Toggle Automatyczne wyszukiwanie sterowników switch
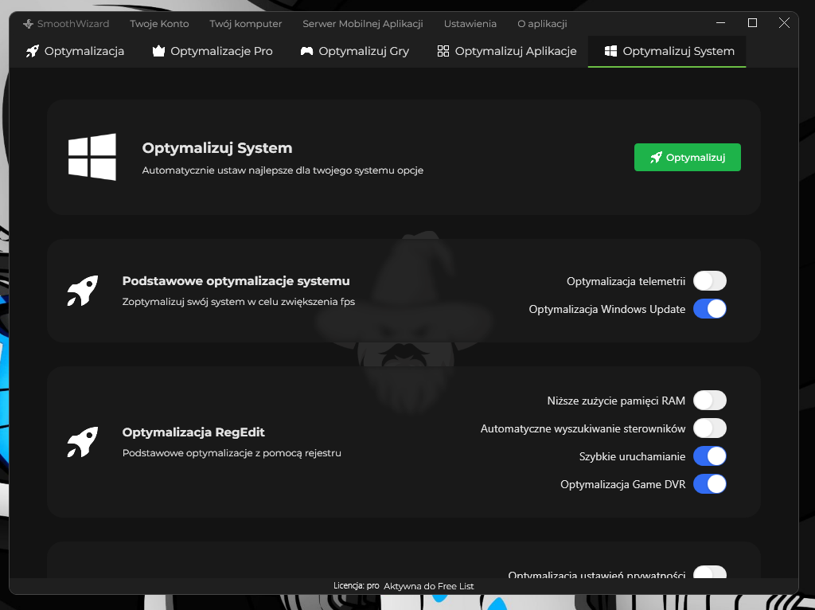 tap(709, 428)
